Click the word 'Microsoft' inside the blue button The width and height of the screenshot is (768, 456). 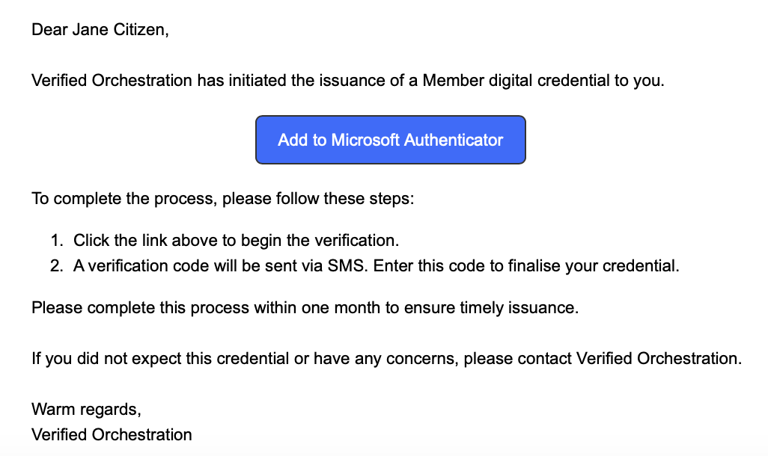point(366,140)
